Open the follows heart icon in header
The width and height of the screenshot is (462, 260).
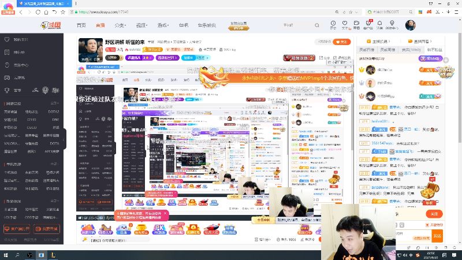[345, 25]
